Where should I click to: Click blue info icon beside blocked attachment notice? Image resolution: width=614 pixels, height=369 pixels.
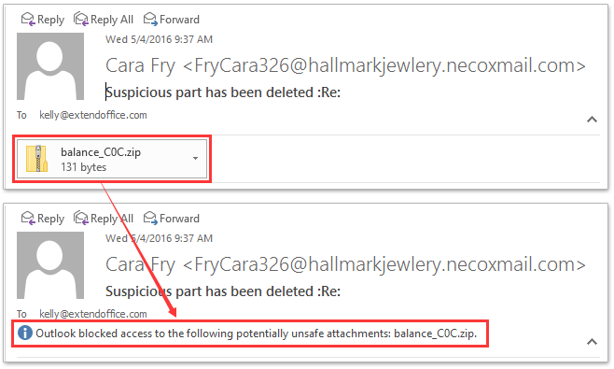click(x=25, y=333)
